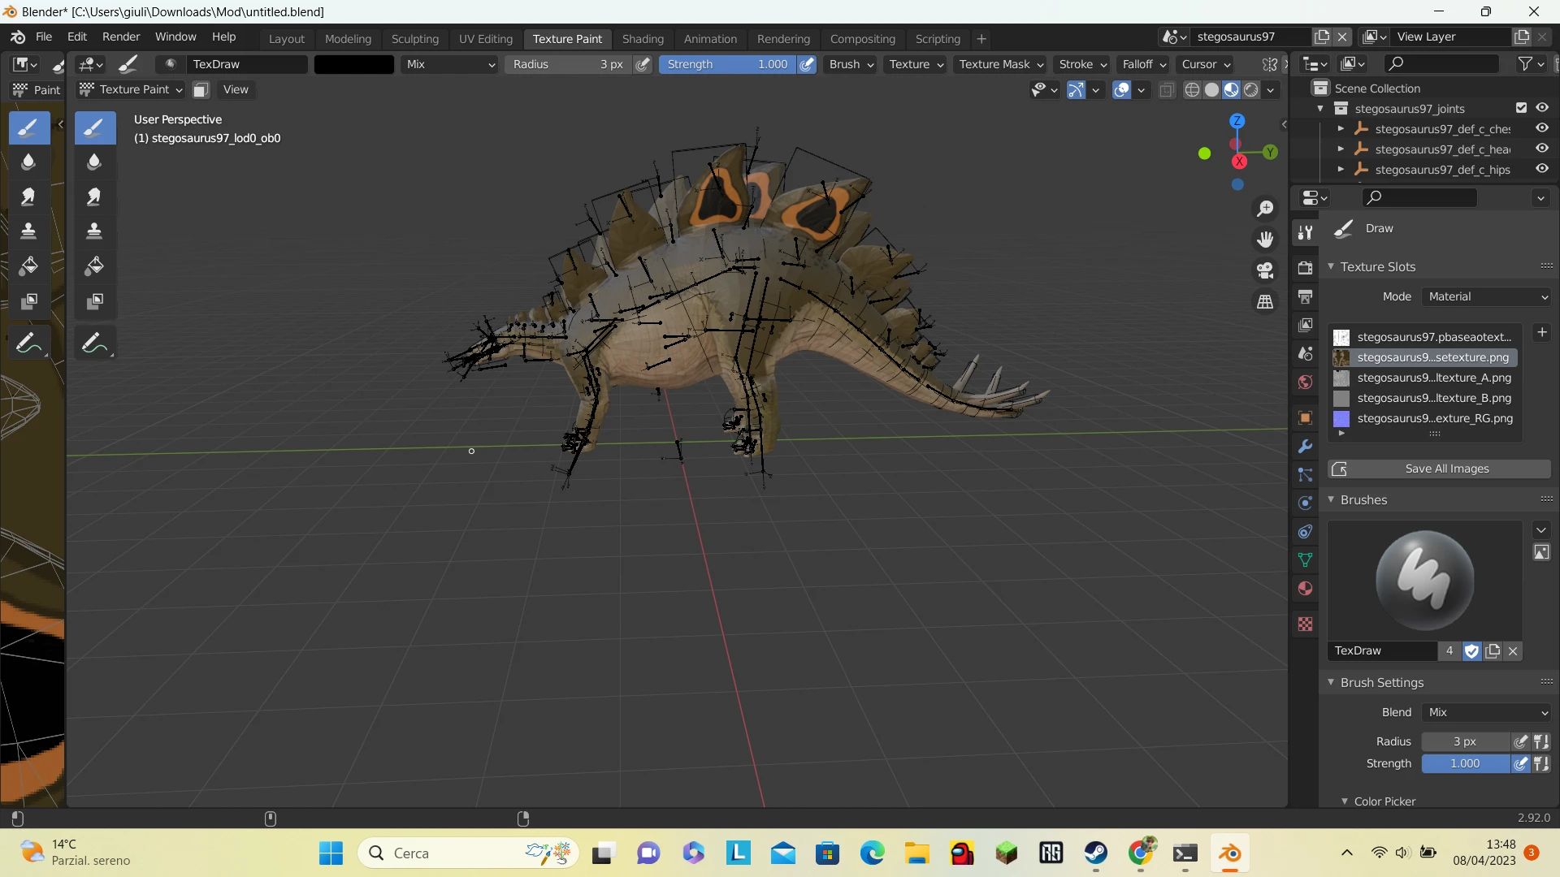Hide stegosaurus97_joints collection with eye icon

[1542, 108]
